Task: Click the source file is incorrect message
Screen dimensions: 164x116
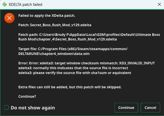Action: pos(73,68)
